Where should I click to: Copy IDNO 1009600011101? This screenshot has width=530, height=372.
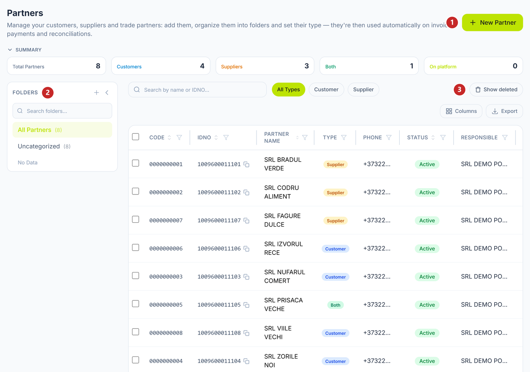coord(247,164)
